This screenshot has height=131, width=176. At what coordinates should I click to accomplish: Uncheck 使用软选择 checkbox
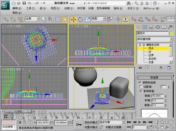tap(140, 83)
